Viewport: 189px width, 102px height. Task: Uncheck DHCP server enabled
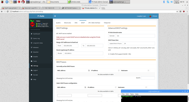57,33
